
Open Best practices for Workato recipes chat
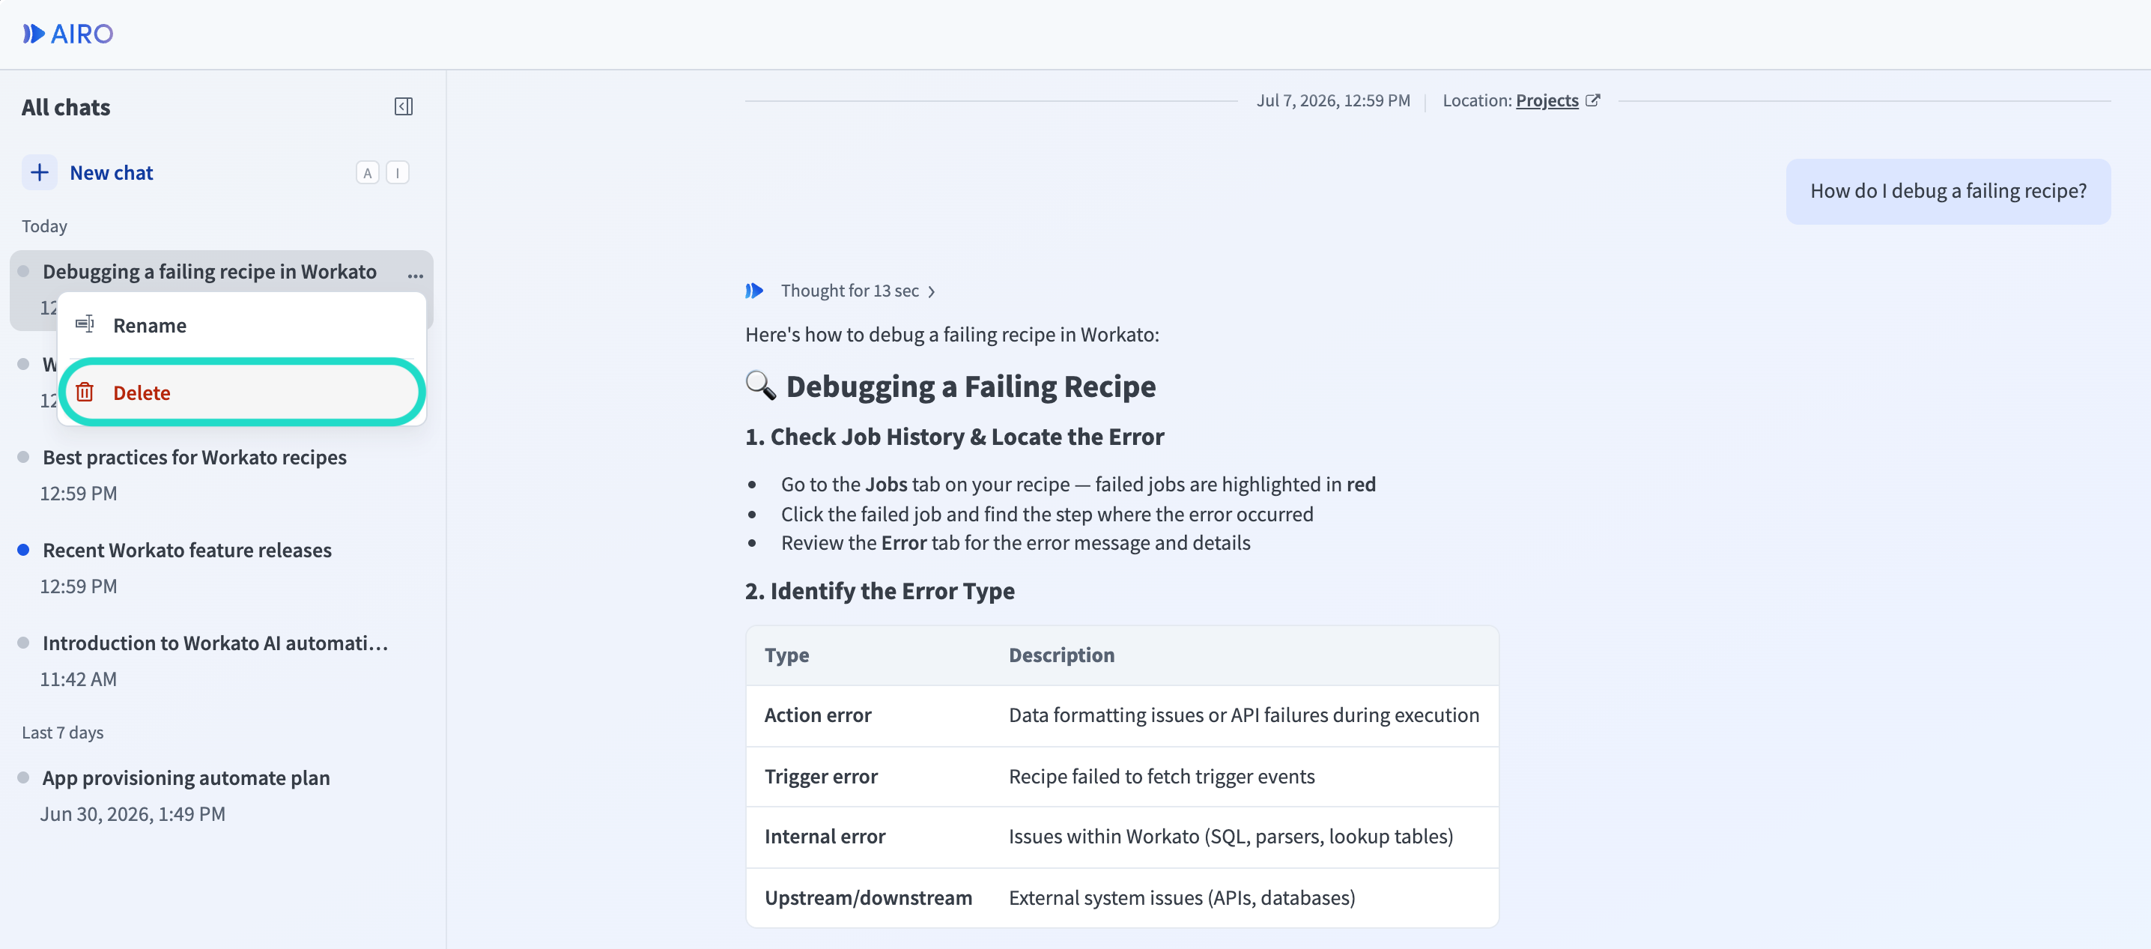point(221,475)
